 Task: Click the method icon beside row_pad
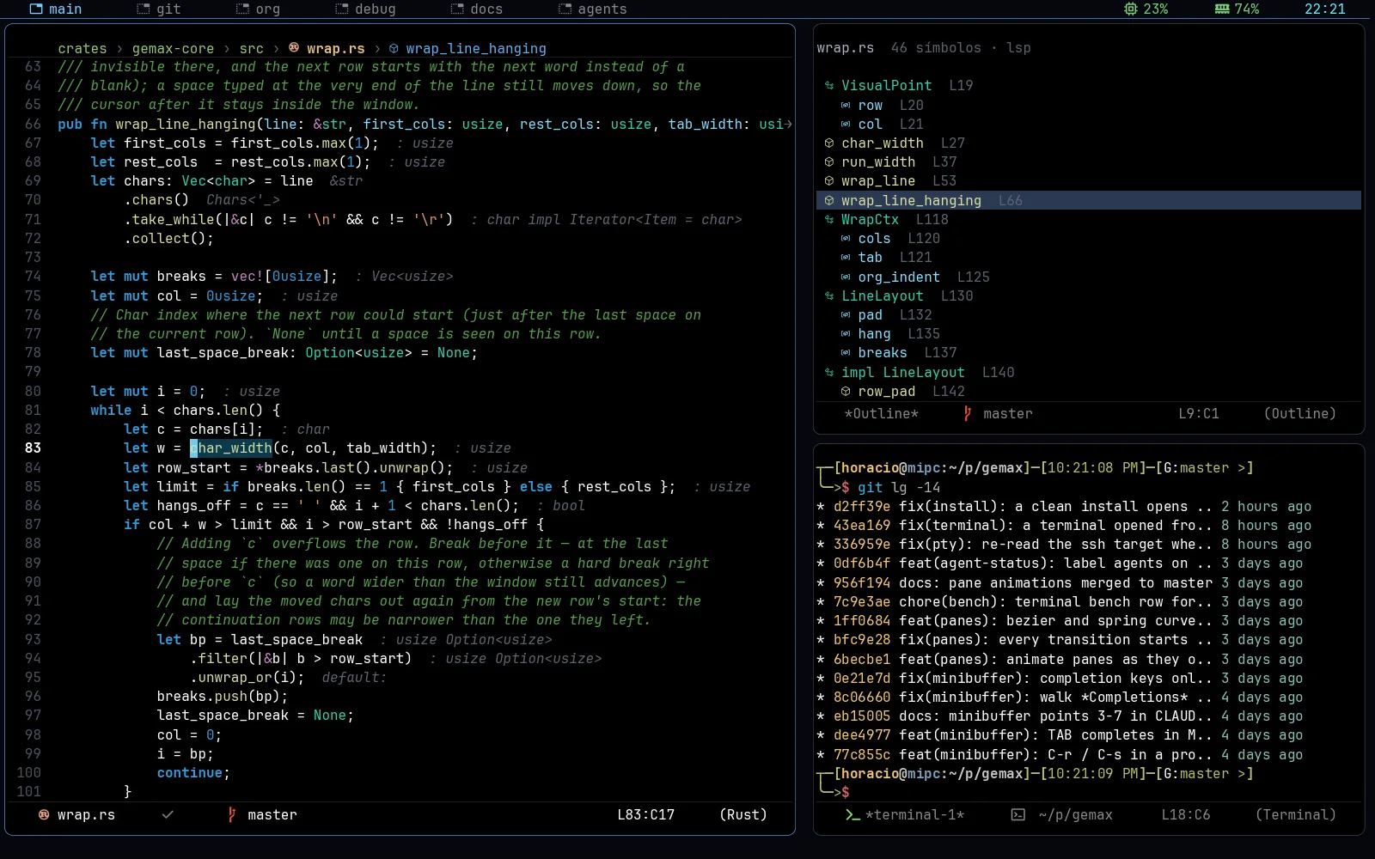(846, 392)
